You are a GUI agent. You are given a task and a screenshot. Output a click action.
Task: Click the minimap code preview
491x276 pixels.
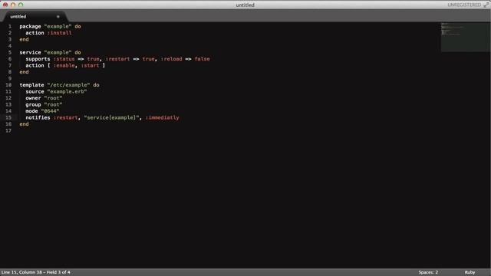[465, 37]
